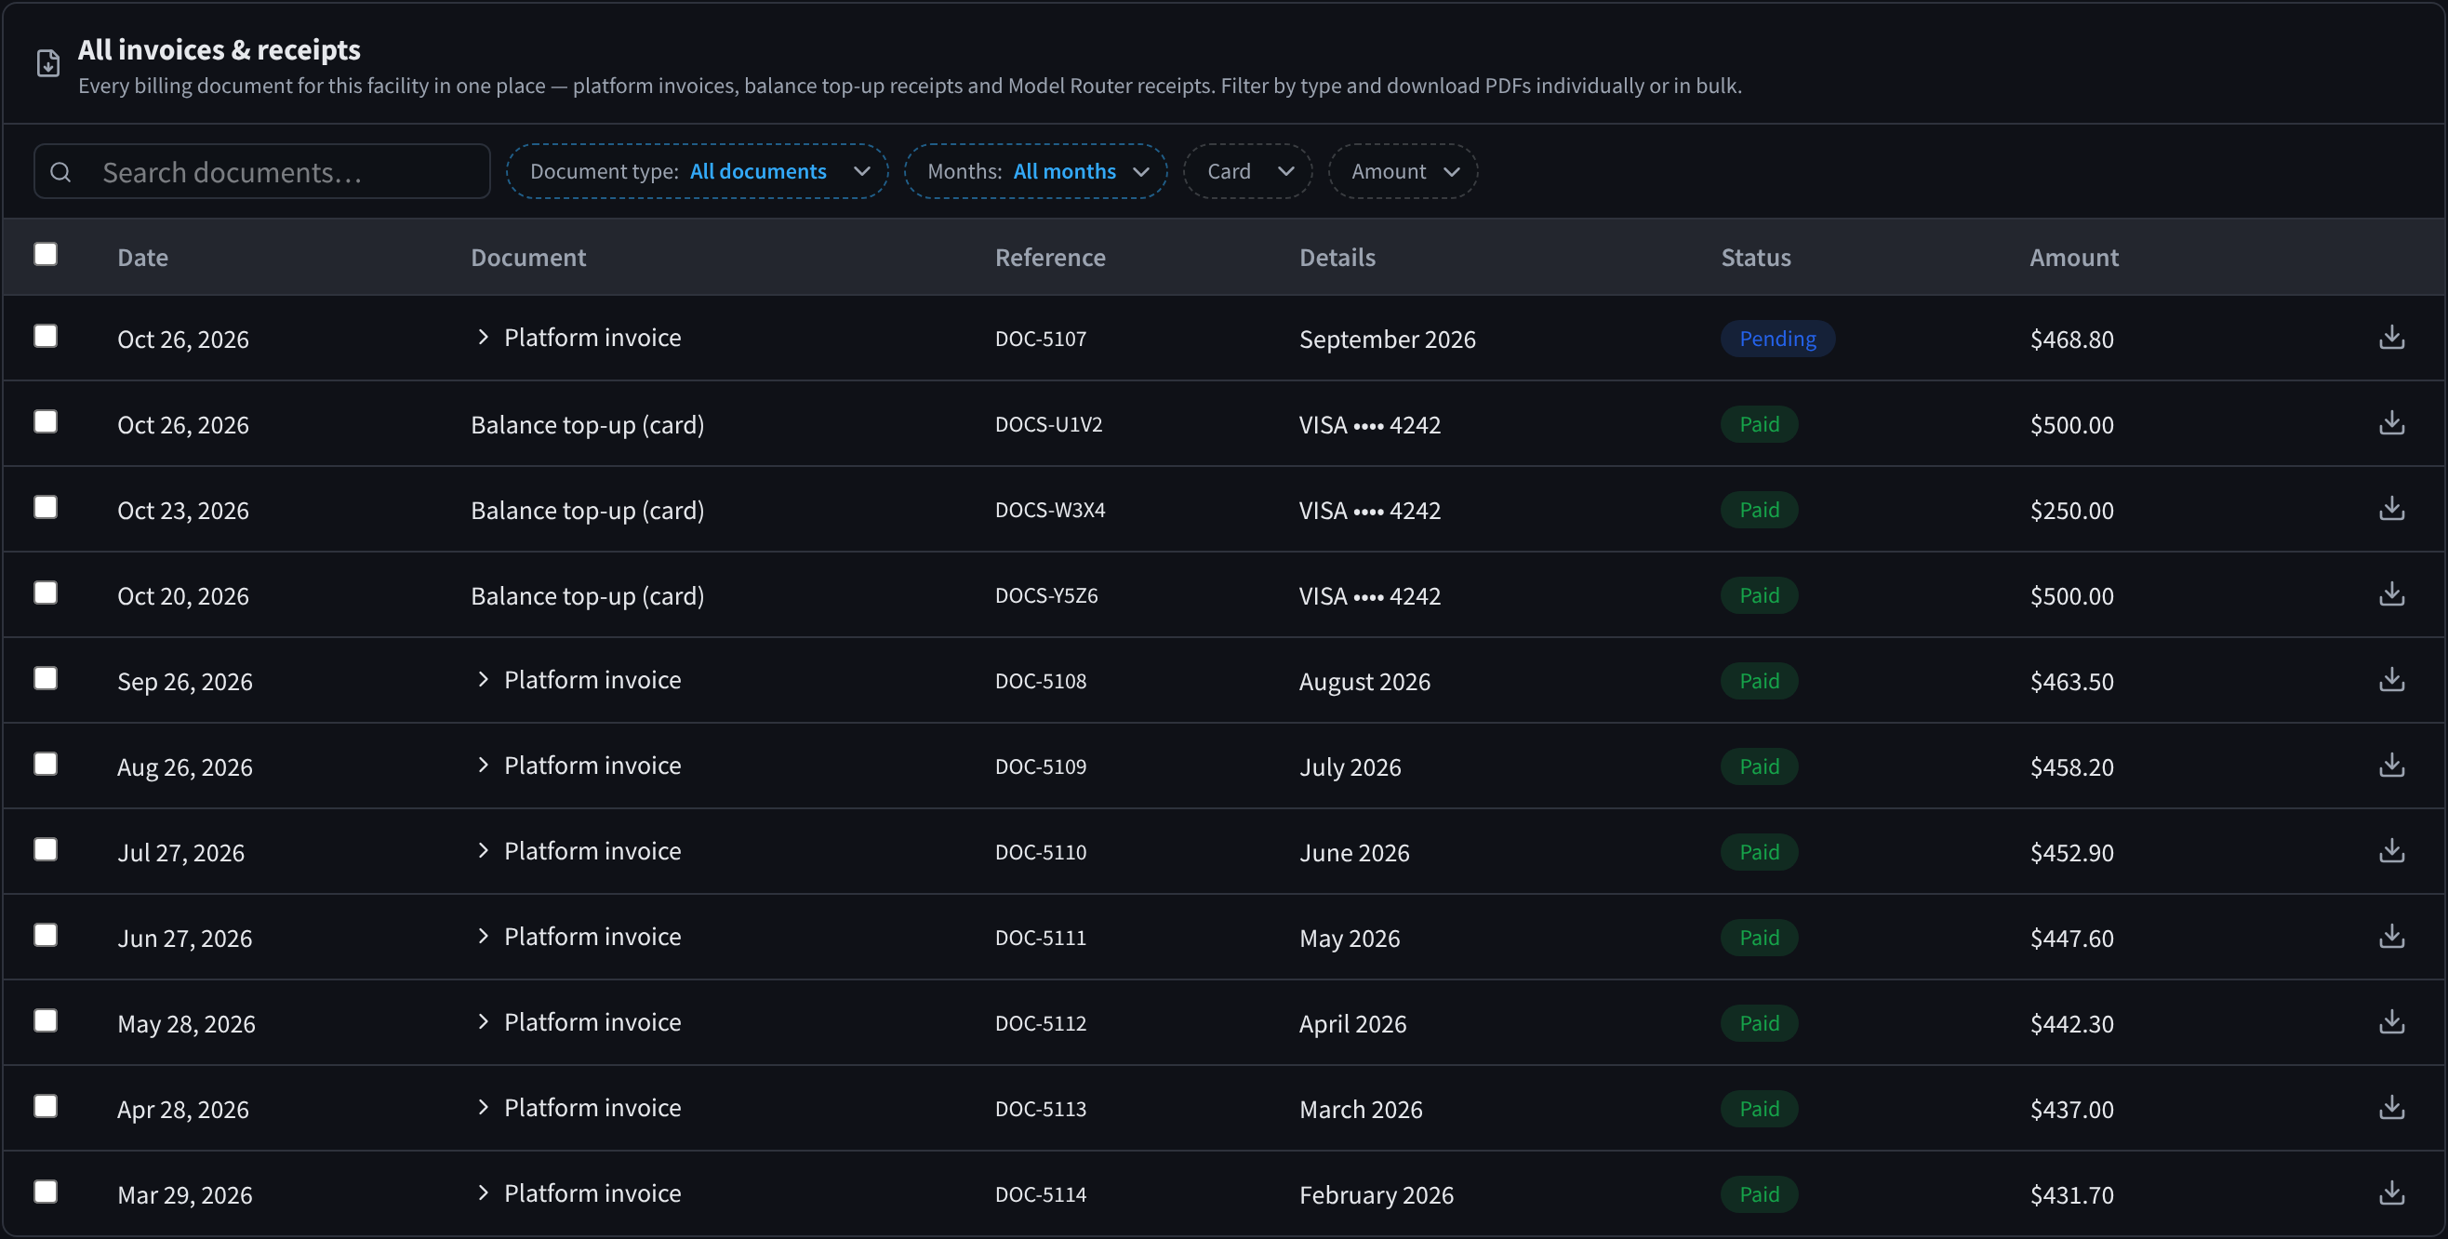Click the Paid badge for DOC-5113
Image resolution: width=2448 pixels, height=1239 pixels.
[1759, 1109]
